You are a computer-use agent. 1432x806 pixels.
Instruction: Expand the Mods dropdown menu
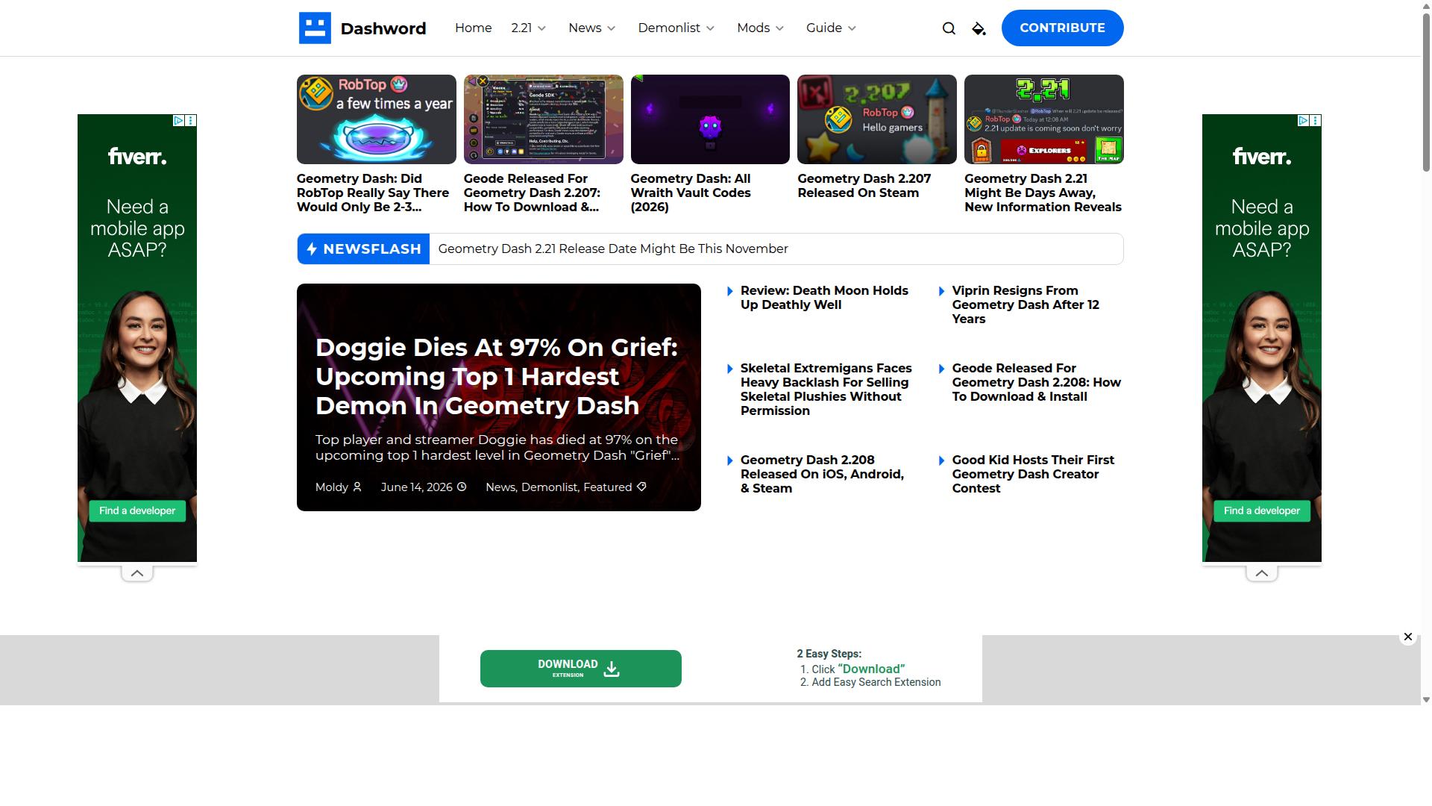coord(760,28)
